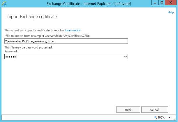Click the next button

[128, 110]
